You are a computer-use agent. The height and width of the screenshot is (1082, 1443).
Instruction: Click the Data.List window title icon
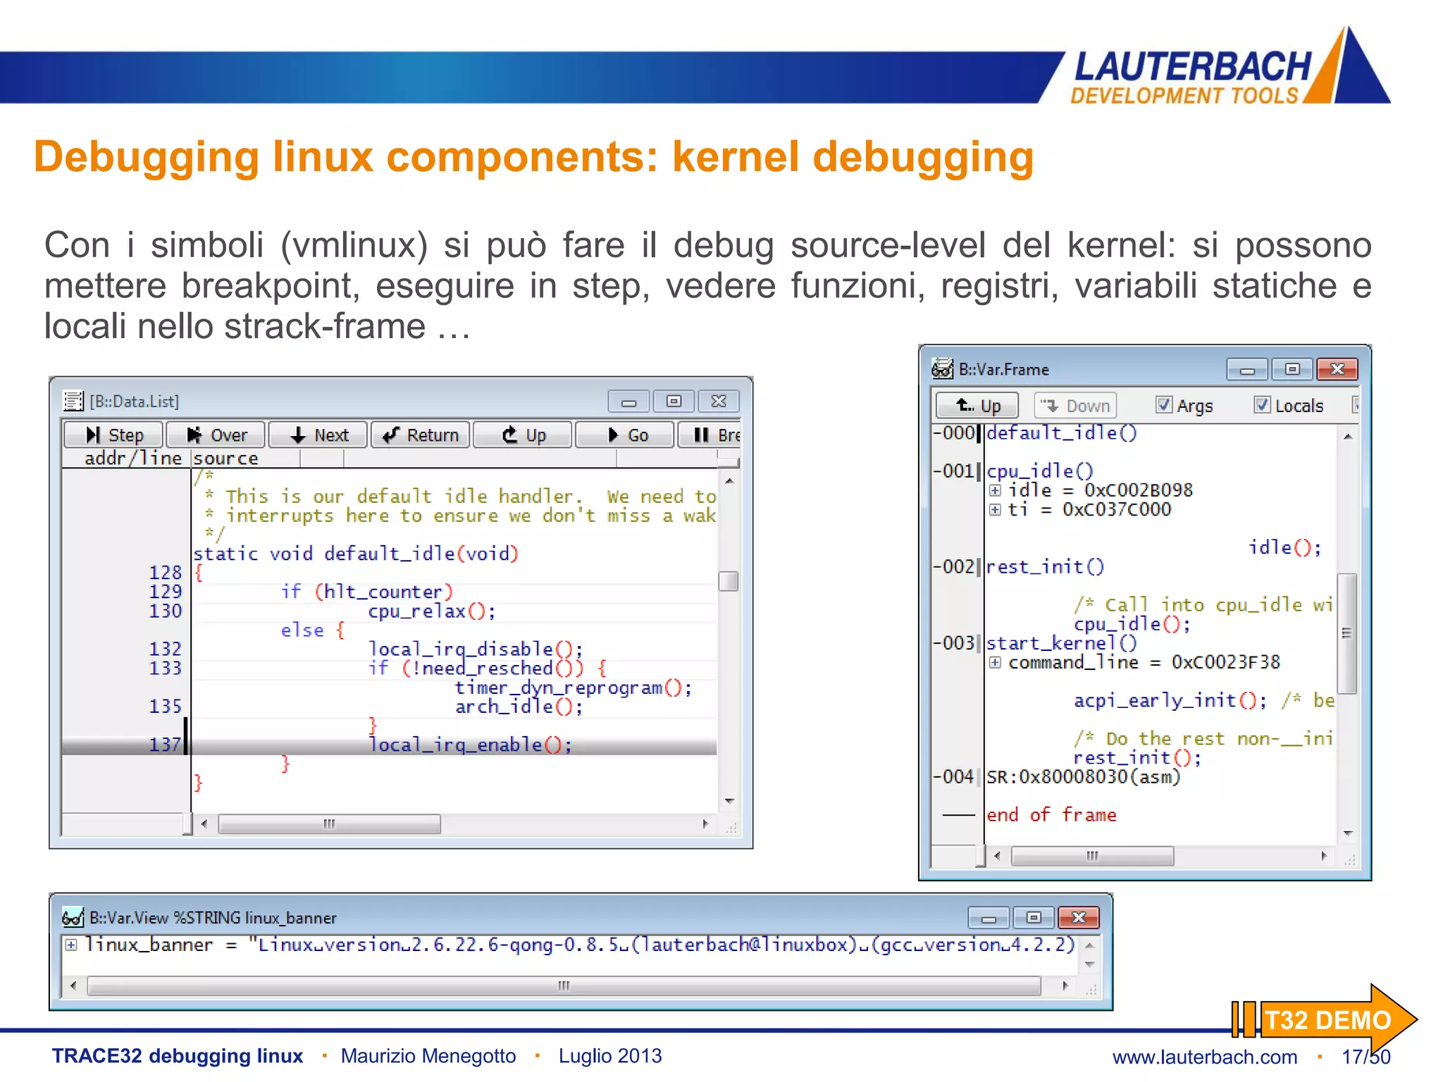73,401
